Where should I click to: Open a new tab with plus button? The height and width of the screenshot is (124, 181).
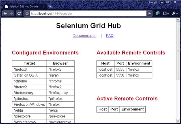tap(50, 6)
